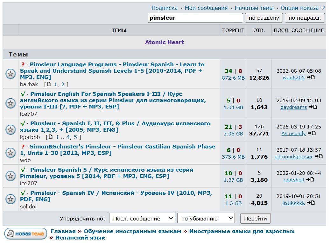
Task: Click the 872.6 MB torrent size link
Action: tap(233, 78)
